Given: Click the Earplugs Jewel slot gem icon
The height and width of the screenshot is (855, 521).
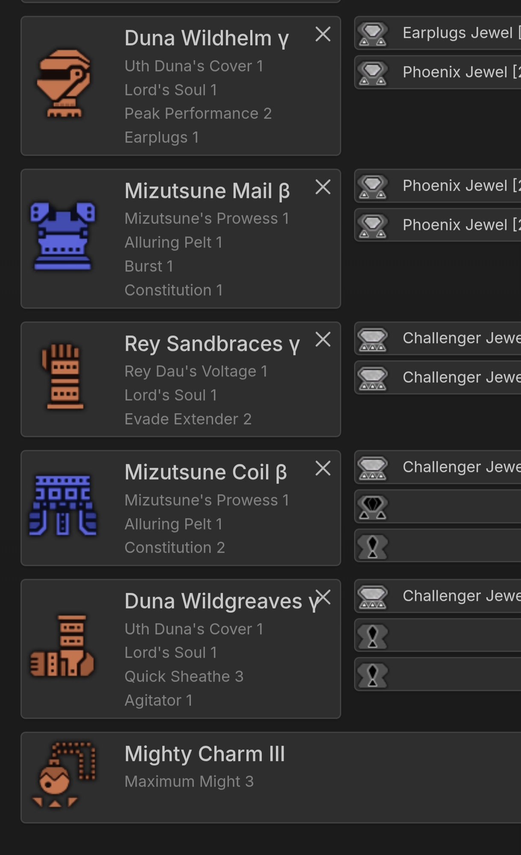Looking at the screenshot, I should (x=372, y=34).
